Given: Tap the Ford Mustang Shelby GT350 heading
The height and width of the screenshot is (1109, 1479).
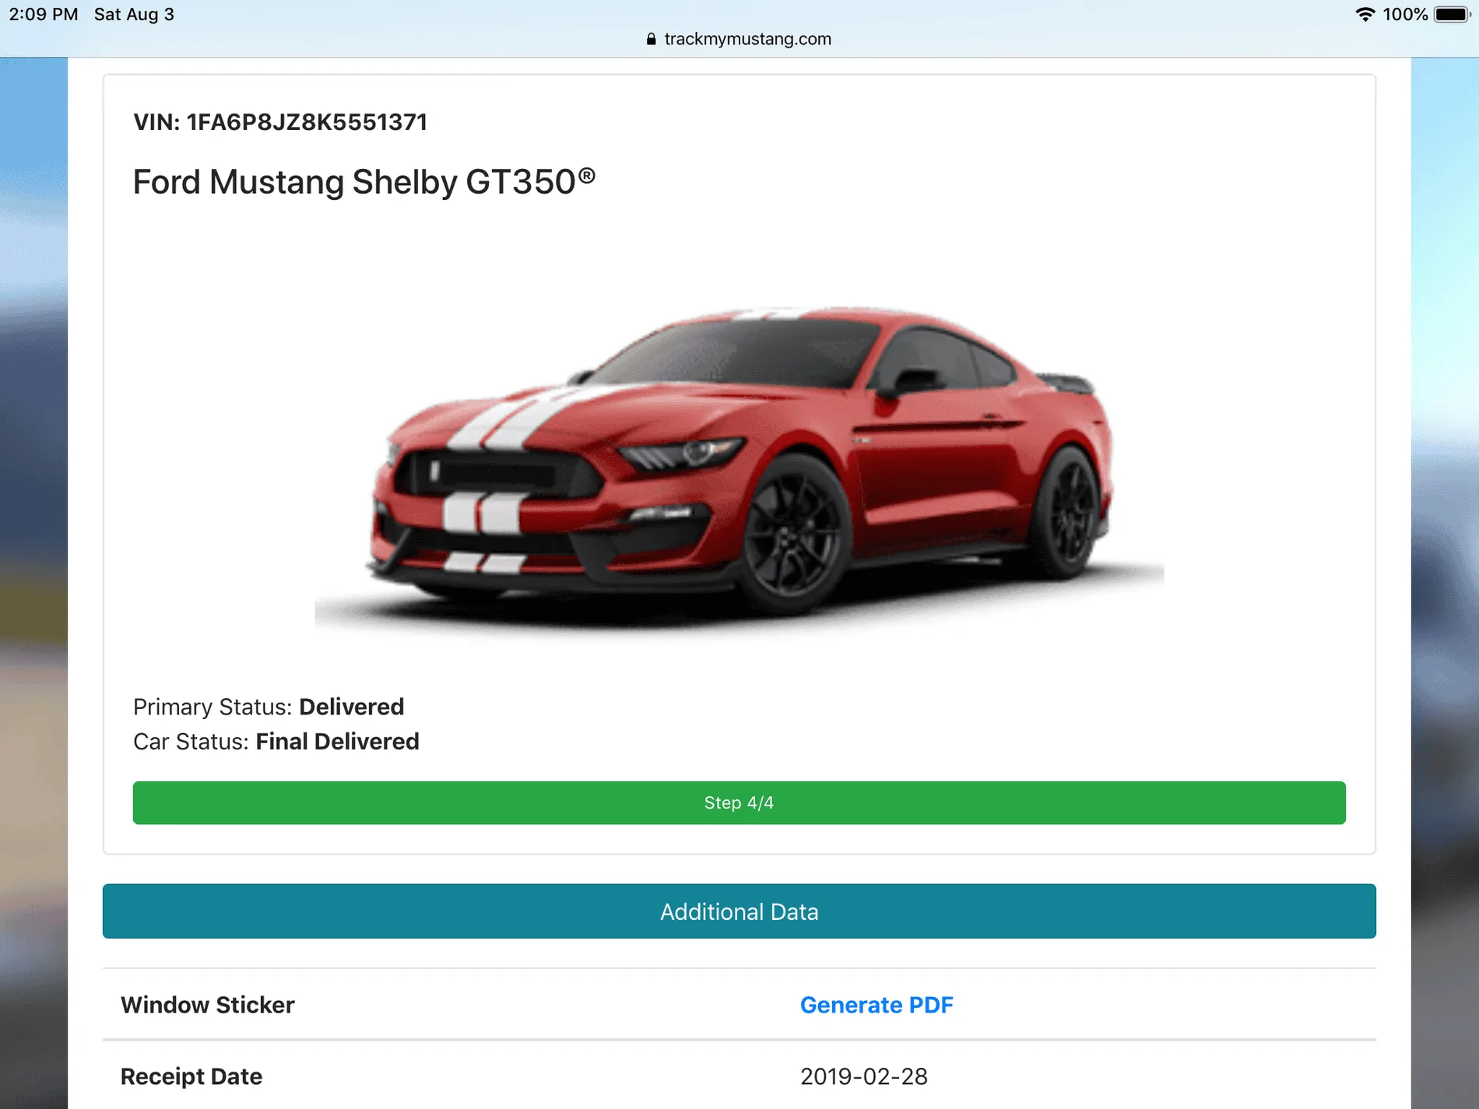Looking at the screenshot, I should tap(364, 182).
